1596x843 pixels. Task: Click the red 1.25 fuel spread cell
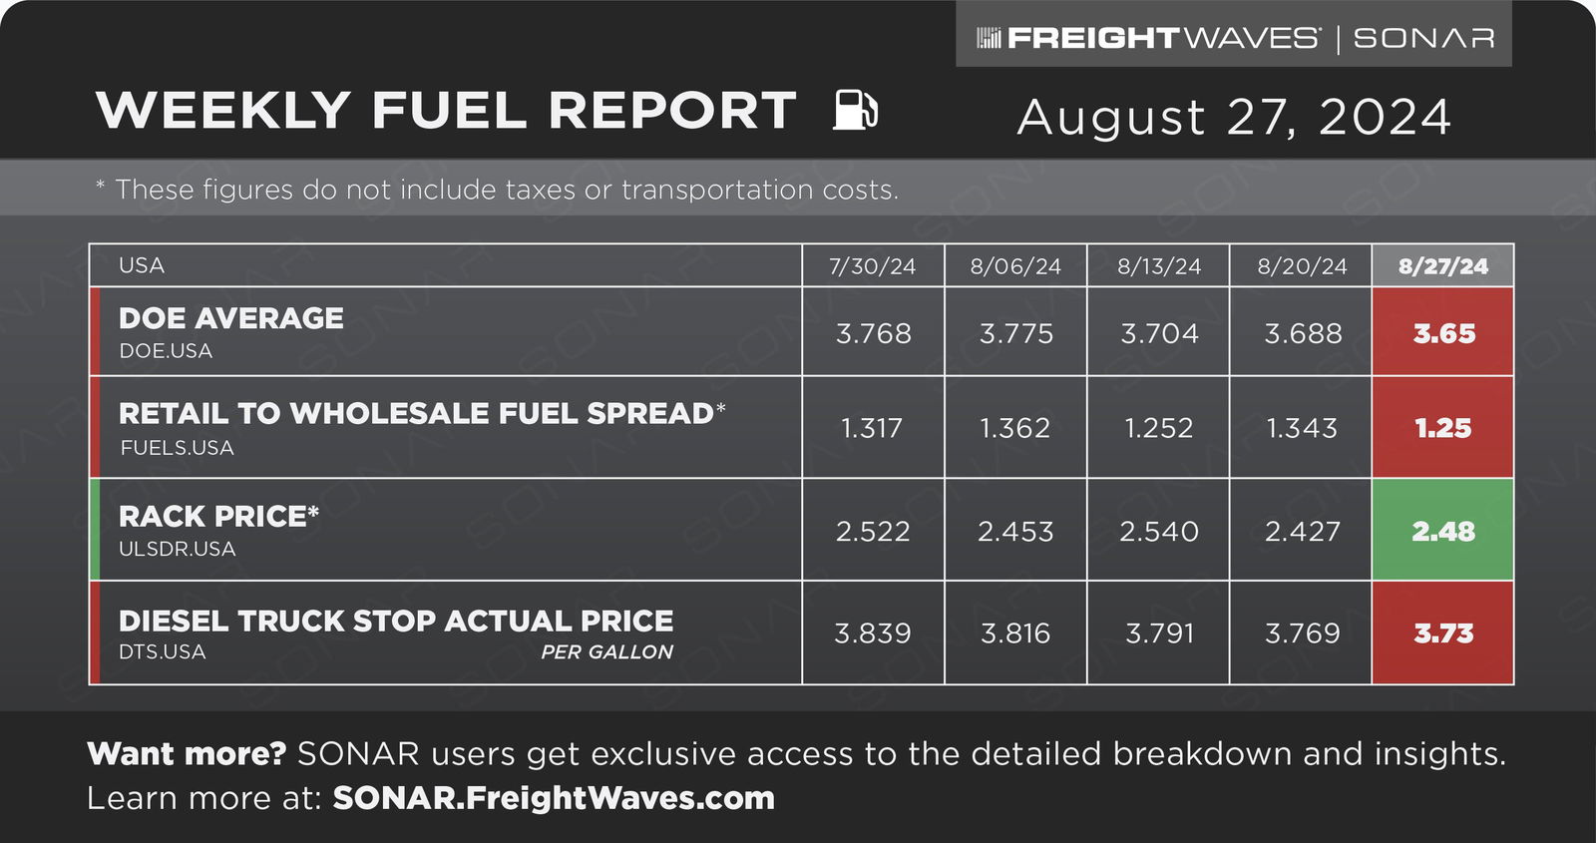point(1442,427)
